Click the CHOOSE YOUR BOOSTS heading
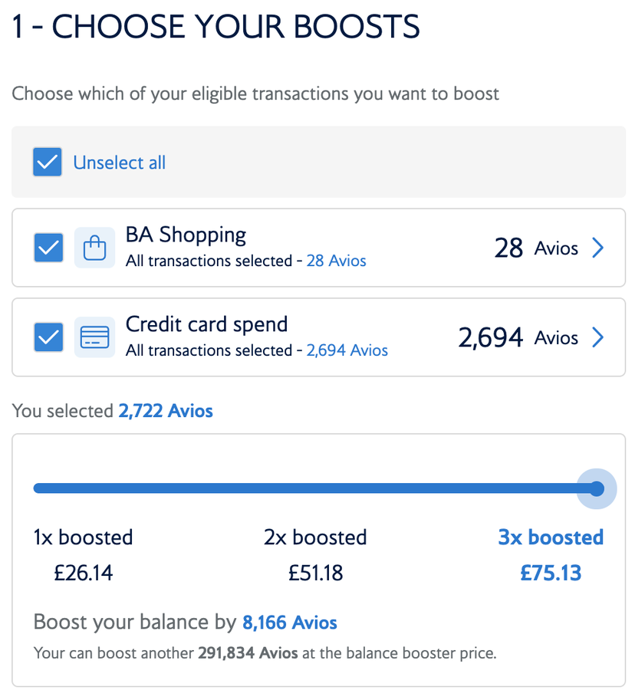This screenshot has width=635, height=700. coord(216,27)
